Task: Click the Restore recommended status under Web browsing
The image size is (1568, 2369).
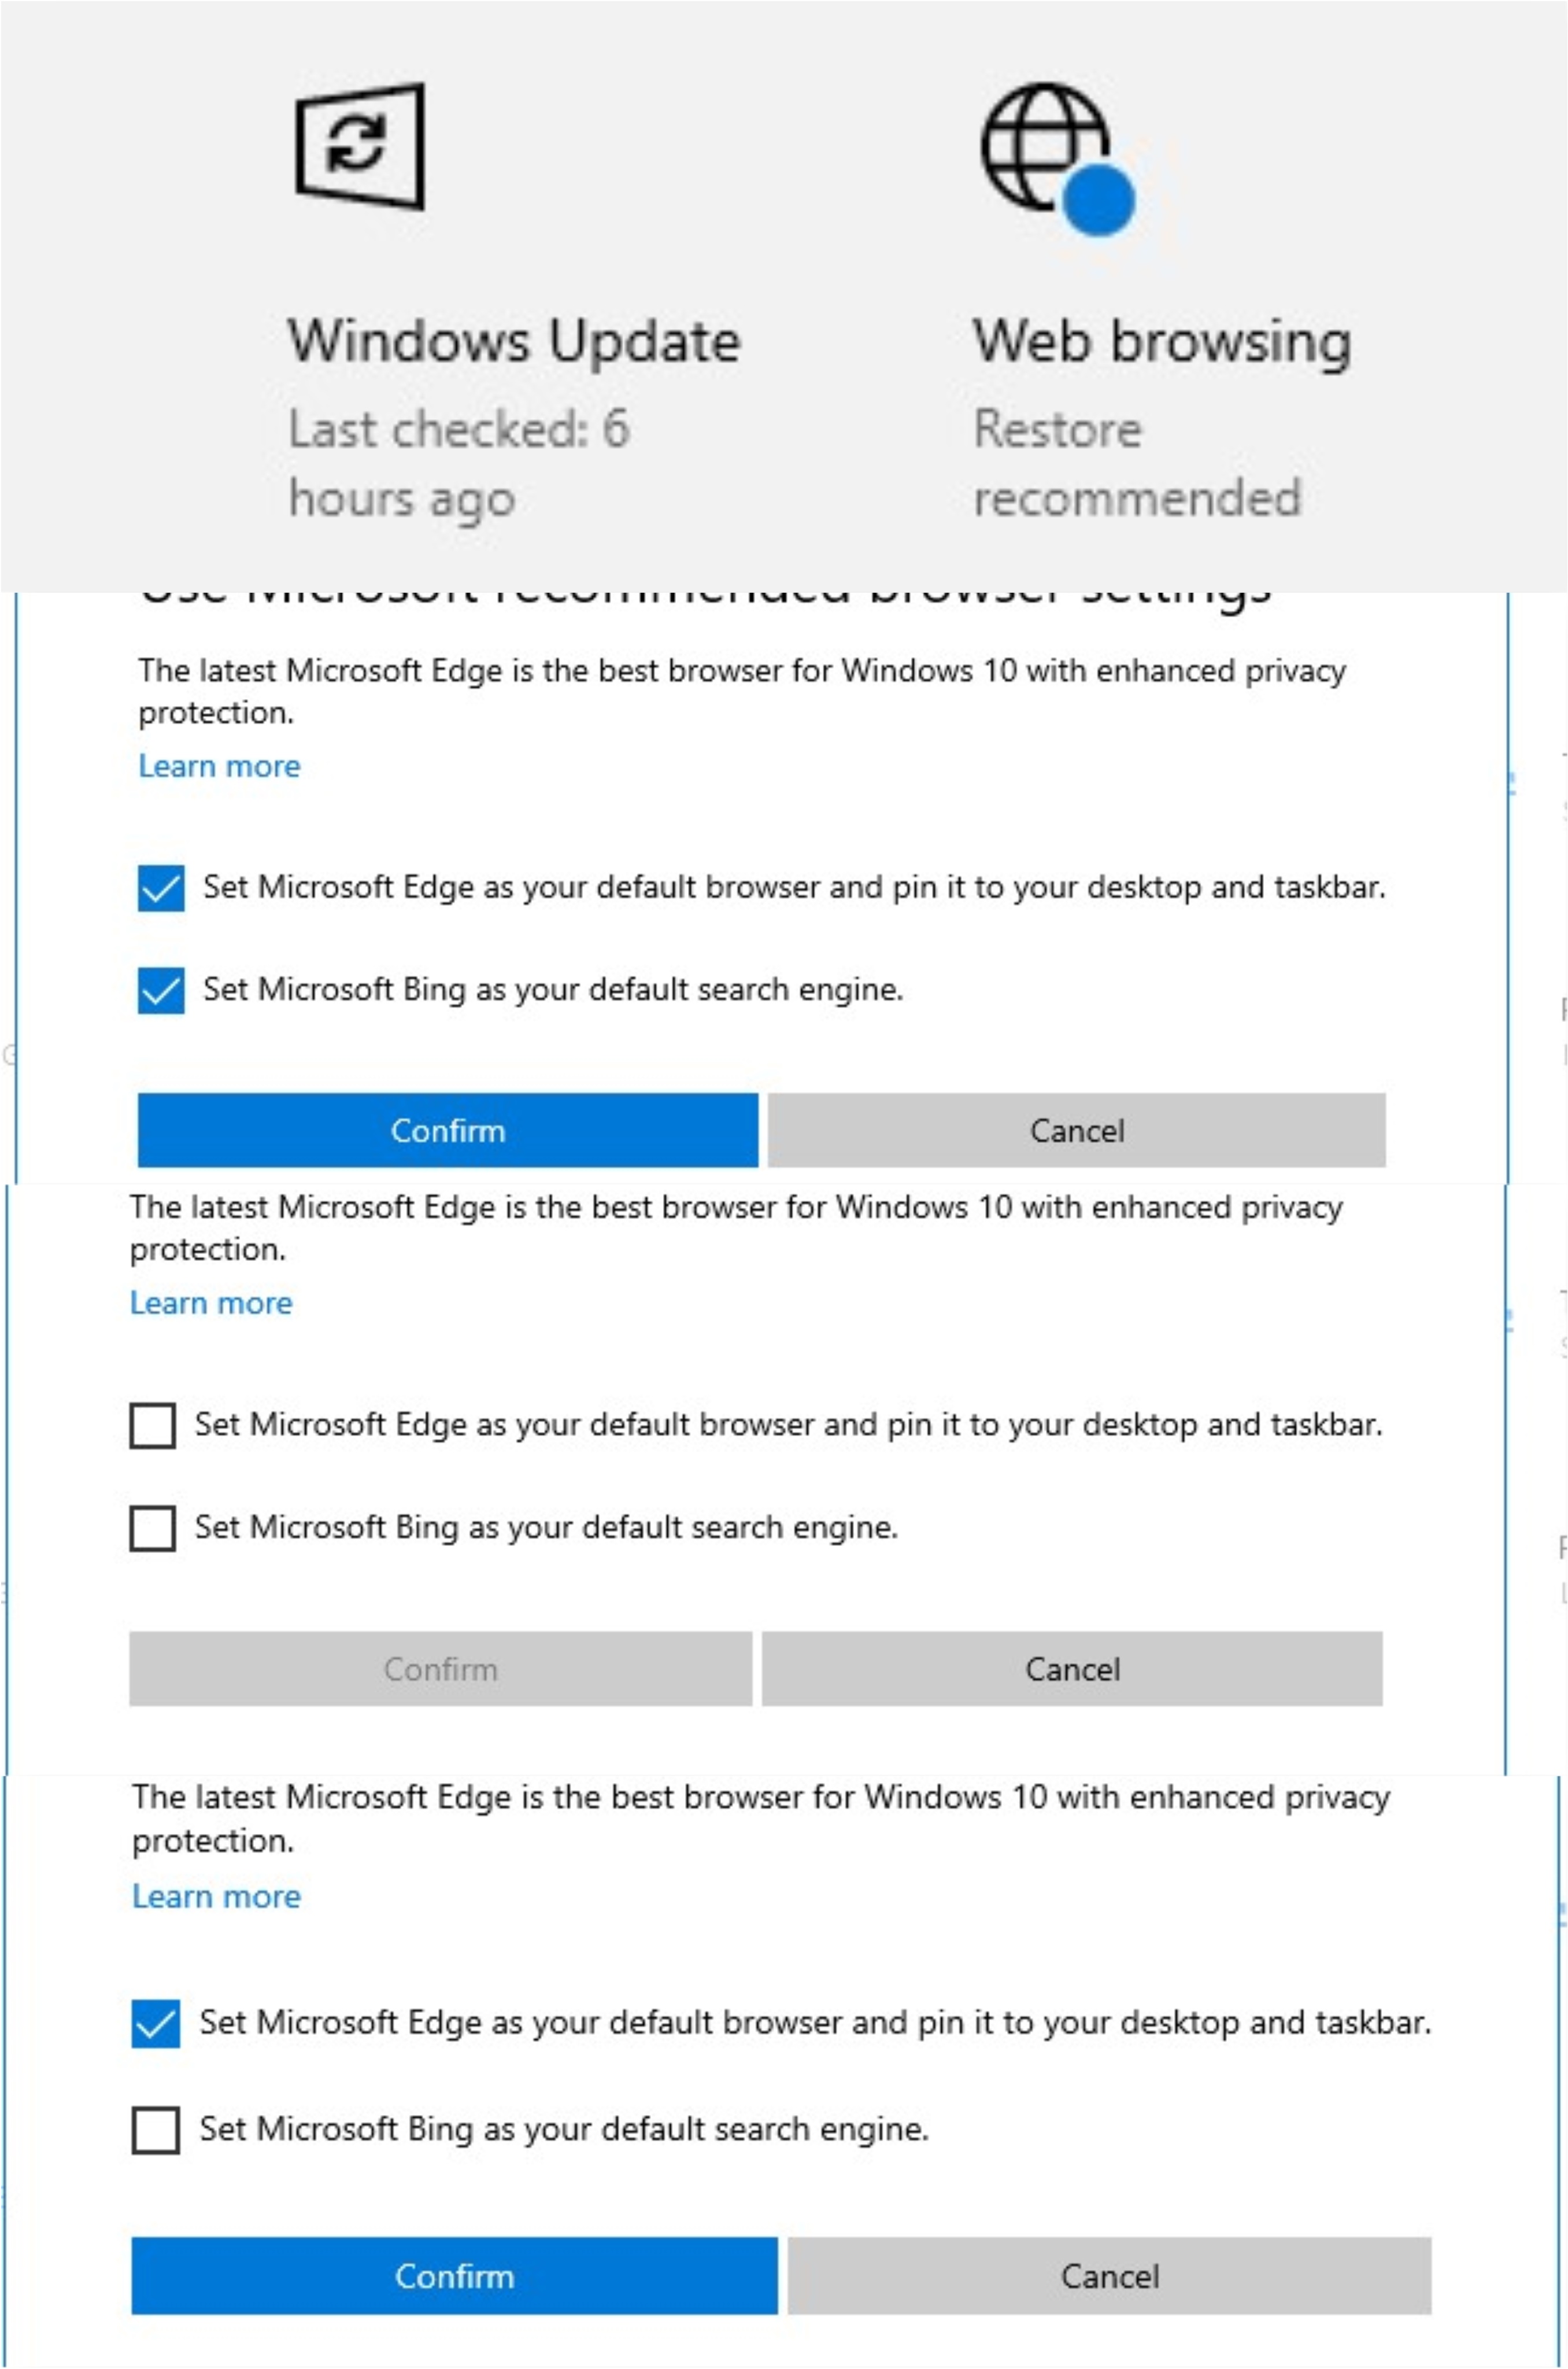Action: 1137,463
